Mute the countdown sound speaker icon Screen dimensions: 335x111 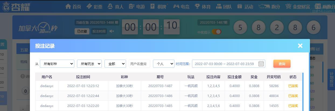(x=112, y=31)
